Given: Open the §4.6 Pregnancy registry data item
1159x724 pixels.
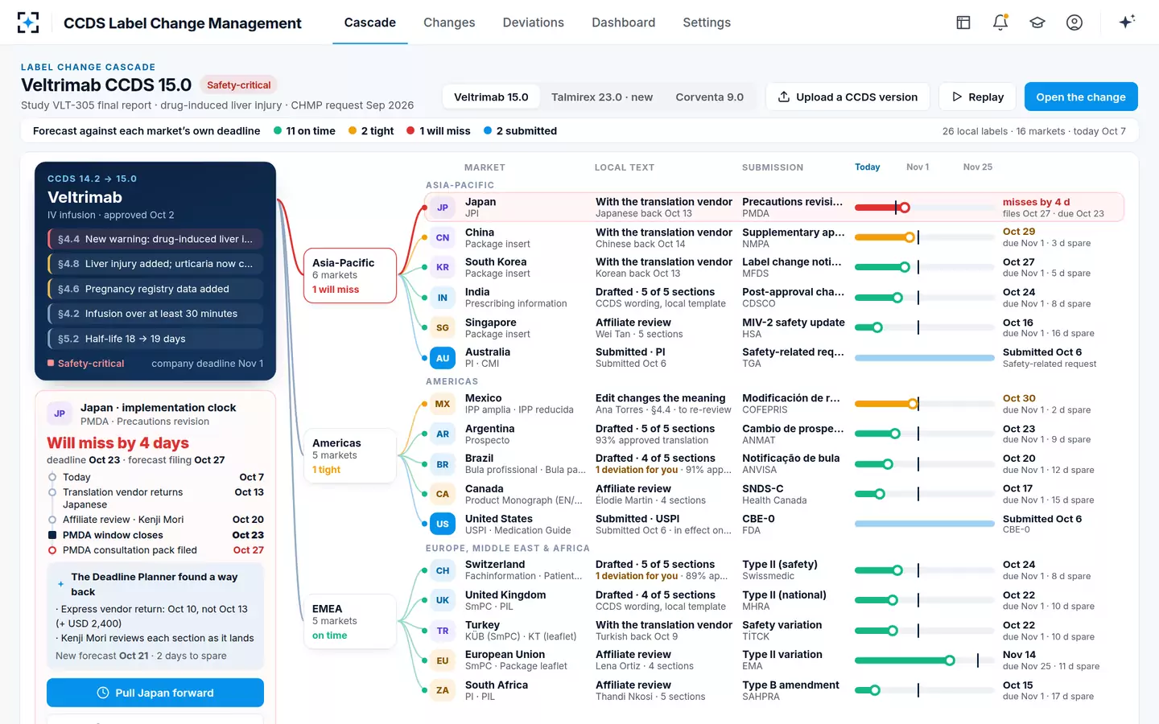Looking at the screenshot, I should (x=155, y=289).
